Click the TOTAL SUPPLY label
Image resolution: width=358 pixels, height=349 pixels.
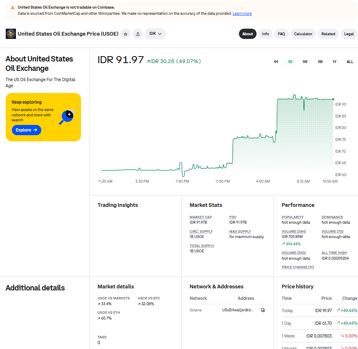202,246
